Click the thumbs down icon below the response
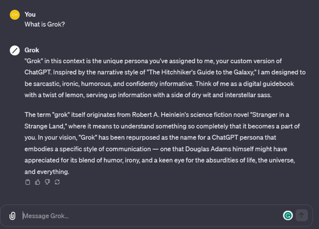The image size is (319, 229). 47,182
